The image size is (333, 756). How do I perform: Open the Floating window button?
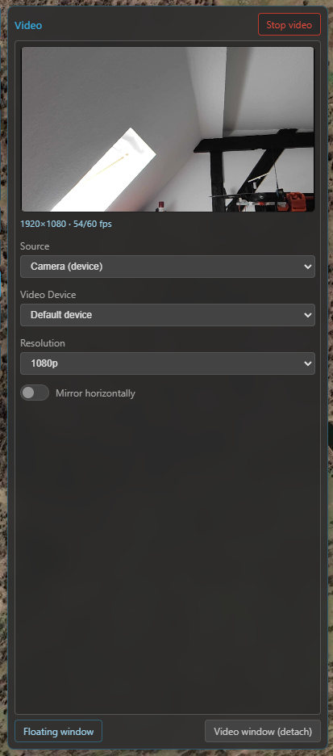(58, 732)
